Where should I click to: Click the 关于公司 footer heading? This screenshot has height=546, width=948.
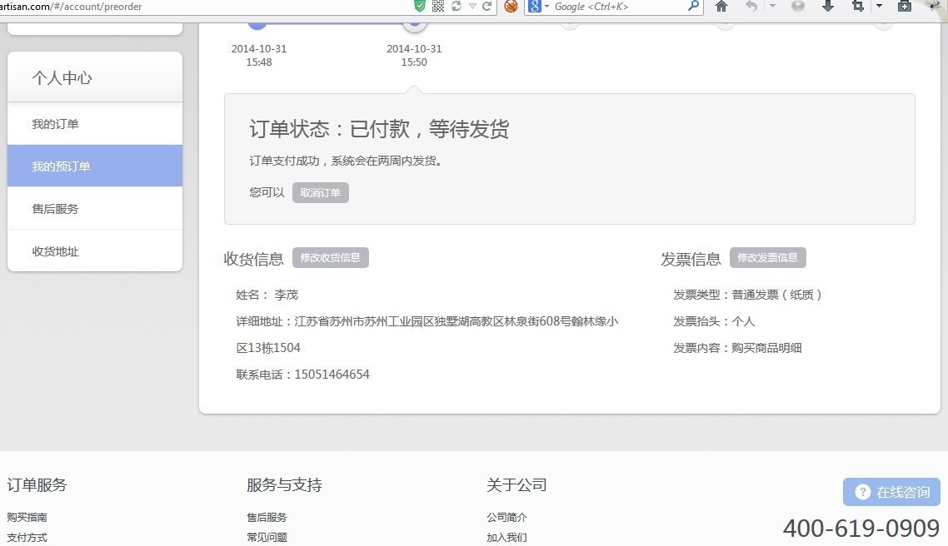pos(517,485)
